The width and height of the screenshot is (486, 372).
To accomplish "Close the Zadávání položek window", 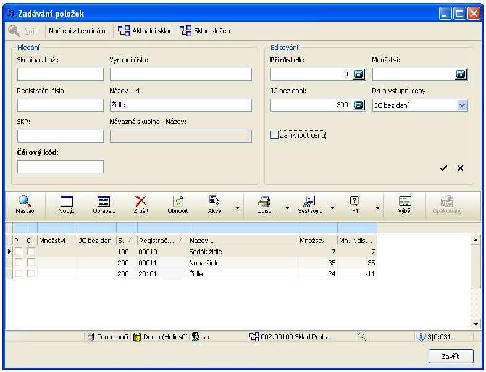I will coord(474,14).
